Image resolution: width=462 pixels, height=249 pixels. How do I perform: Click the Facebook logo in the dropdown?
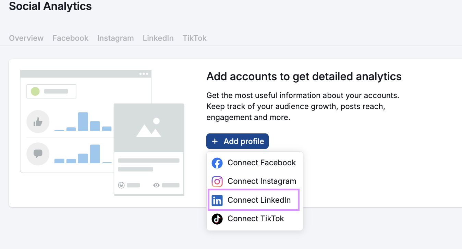pyautogui.click(x=217, y=163)
